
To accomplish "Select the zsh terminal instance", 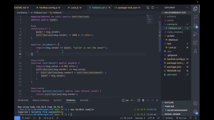I will click(x=125, y=100).
